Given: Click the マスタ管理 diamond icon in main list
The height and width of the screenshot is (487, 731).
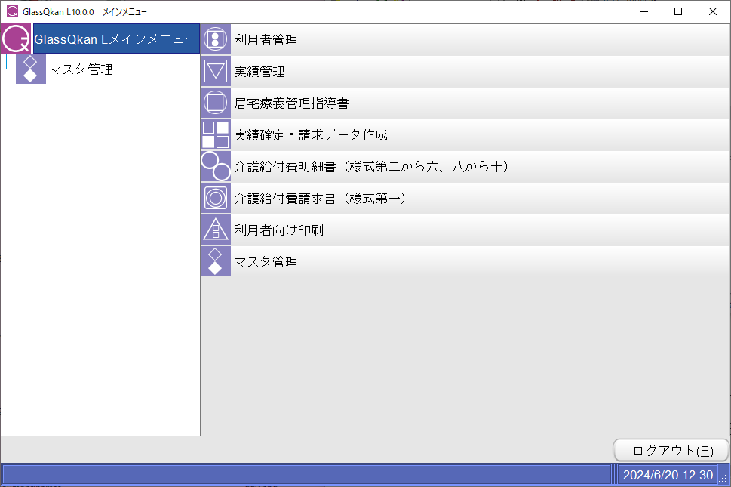Looking at the screenshot, I should pyautogui.click(x=216, y=261).
